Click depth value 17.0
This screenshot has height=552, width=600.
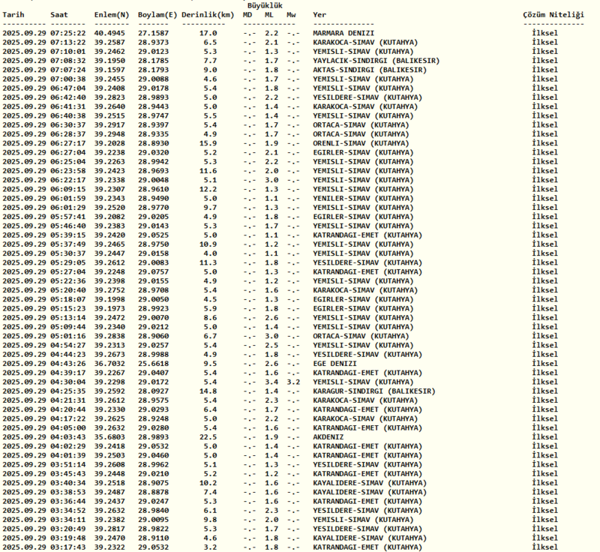(x=208, y=33)
